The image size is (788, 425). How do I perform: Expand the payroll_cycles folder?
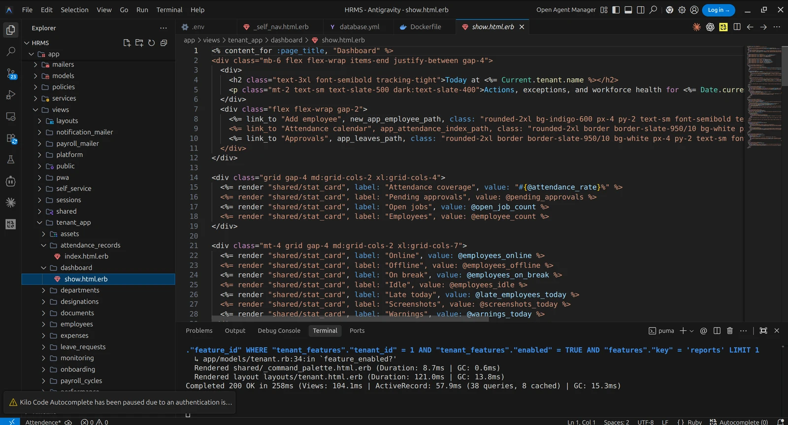pos(98,381)
